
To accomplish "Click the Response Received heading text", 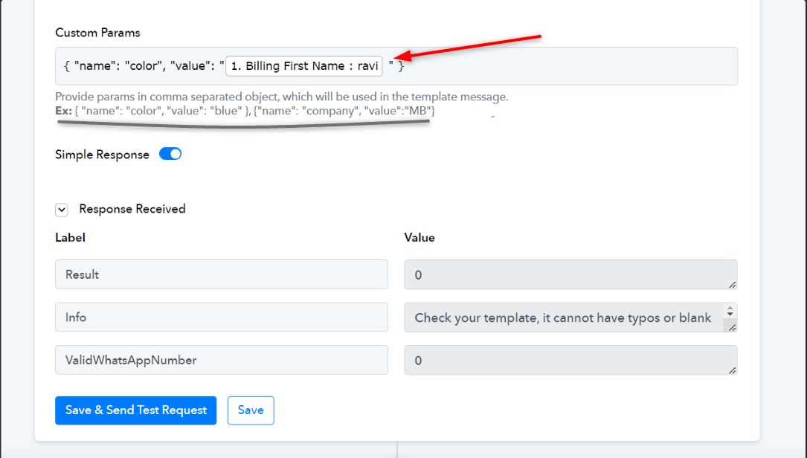I will click(132, 209).
